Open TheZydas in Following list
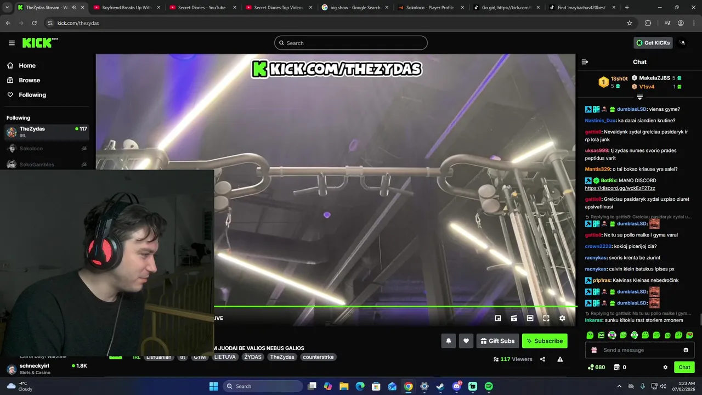The height and width of the screenshot is (395, 702). 46,132
